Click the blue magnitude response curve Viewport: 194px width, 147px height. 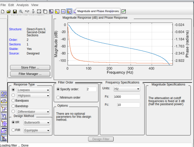109,44
